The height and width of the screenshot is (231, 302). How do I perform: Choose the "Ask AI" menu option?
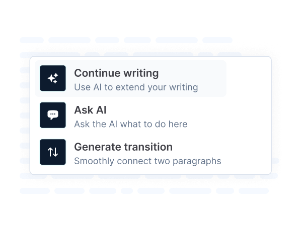tap(90, 110)
